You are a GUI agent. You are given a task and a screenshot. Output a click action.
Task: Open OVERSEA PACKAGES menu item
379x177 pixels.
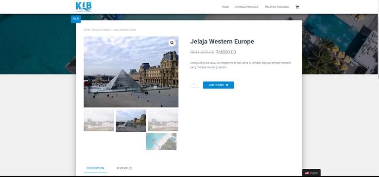pos(246,7)
